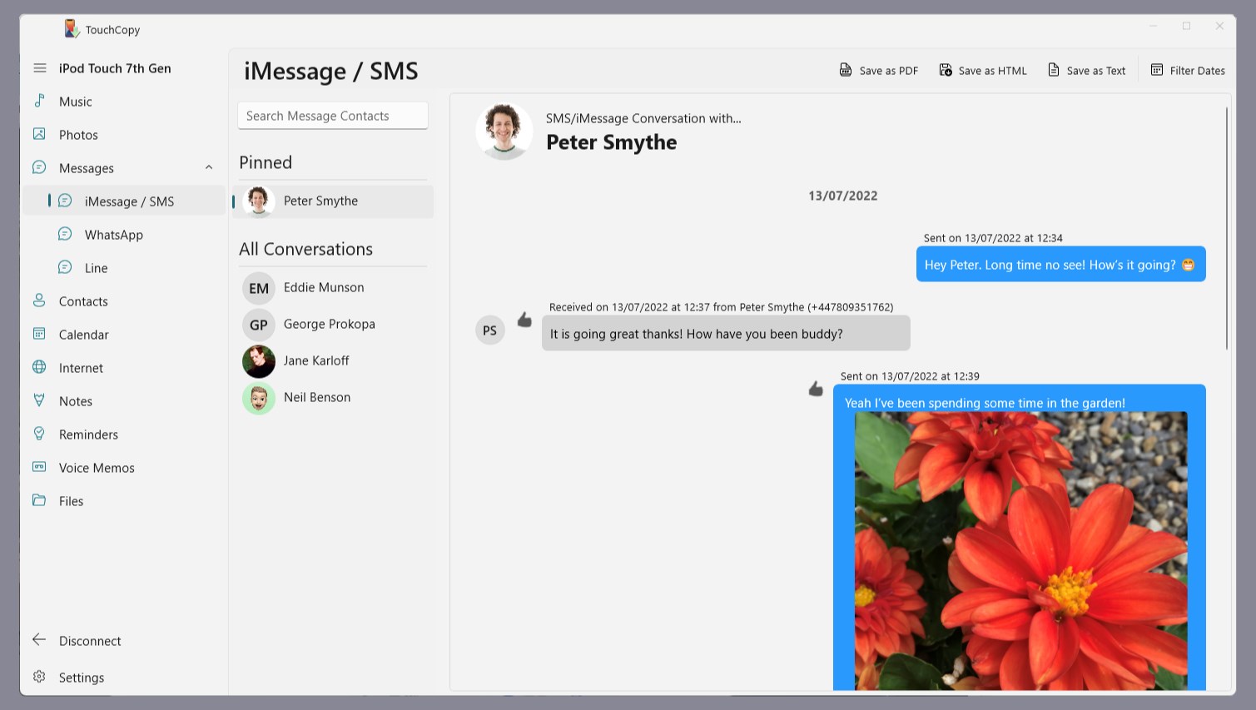Click the 13/07/2022 date header
The image size is (1256, 710).
pos(843,196)
